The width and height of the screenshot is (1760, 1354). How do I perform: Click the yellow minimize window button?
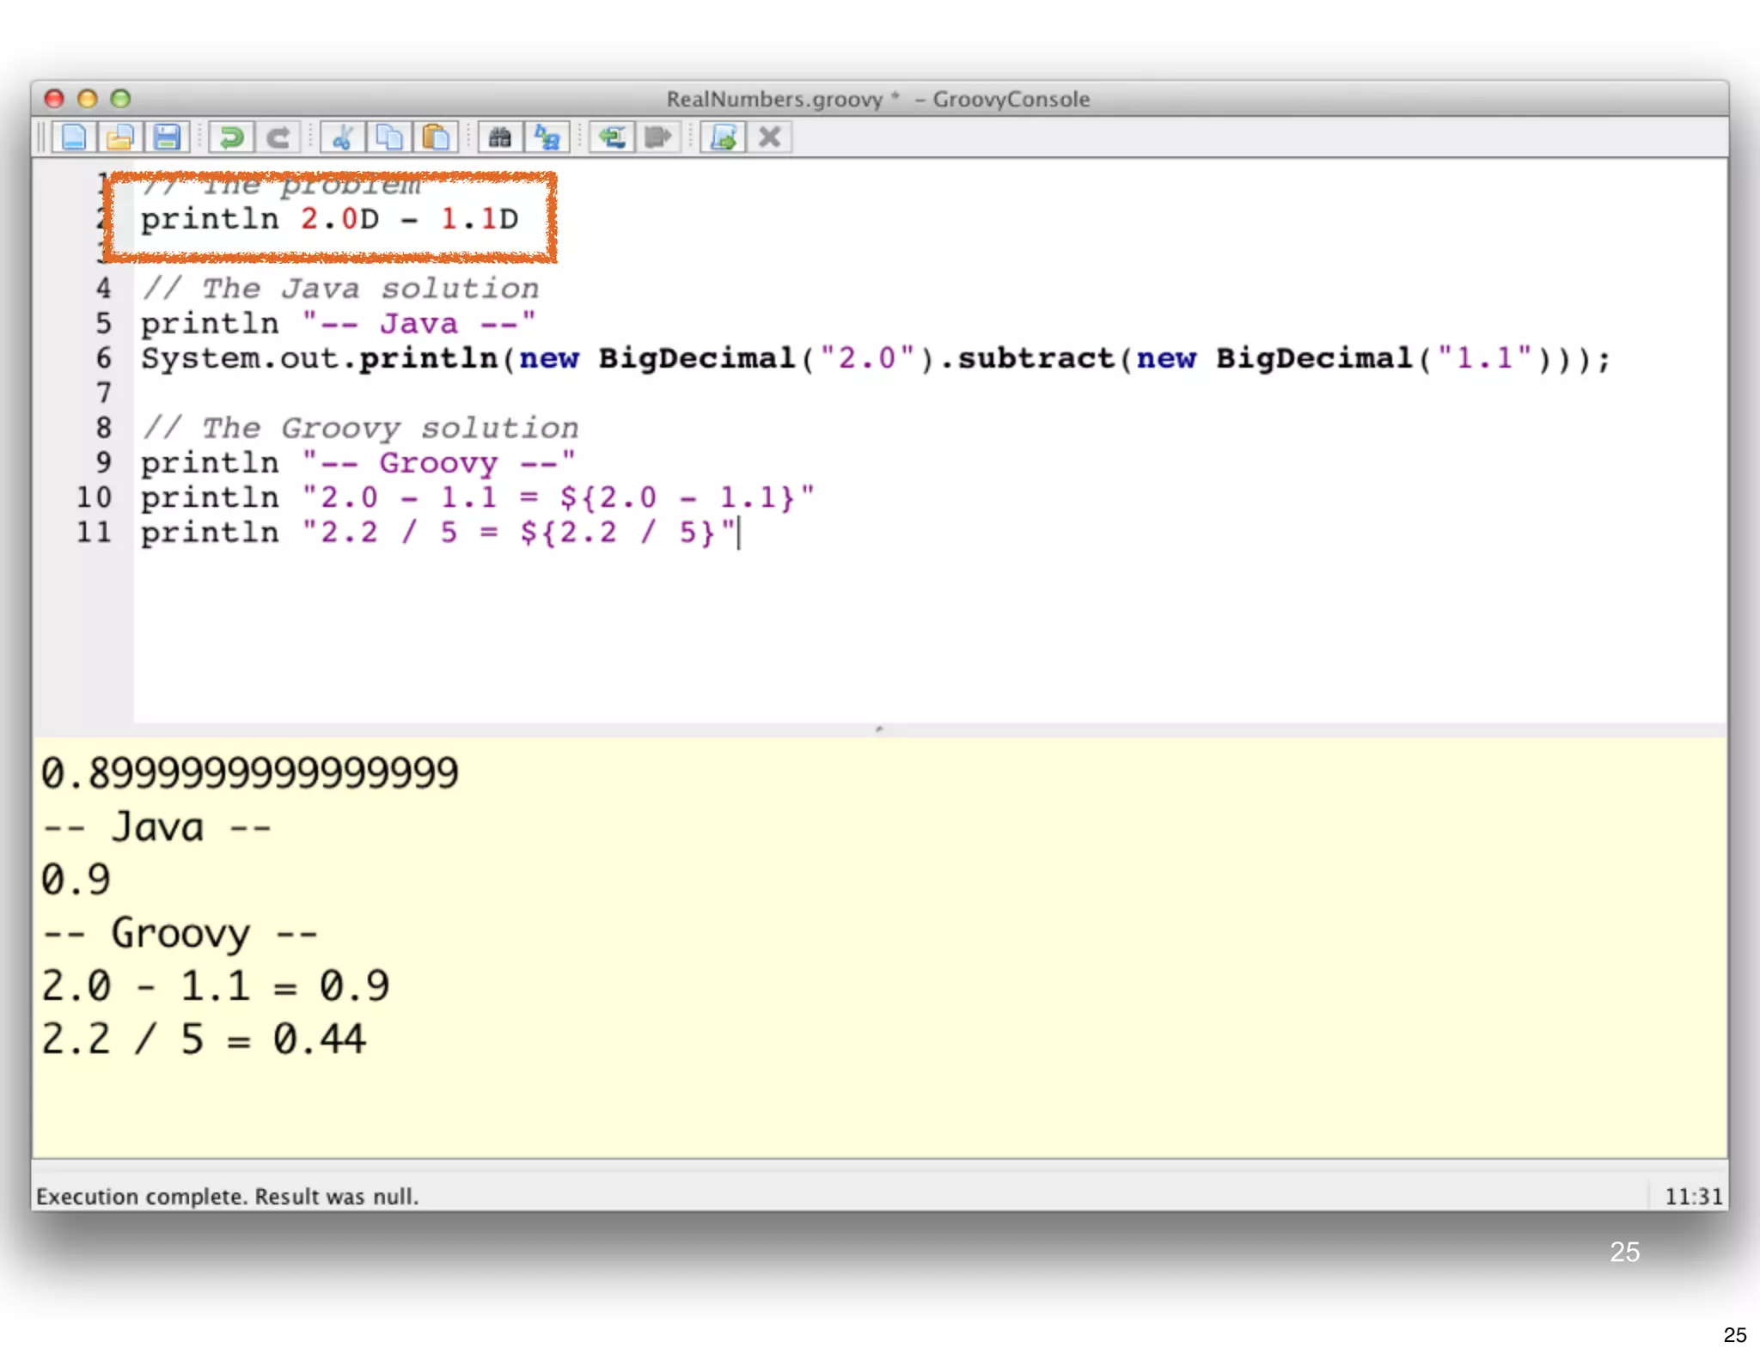click(x=88, y=99)
